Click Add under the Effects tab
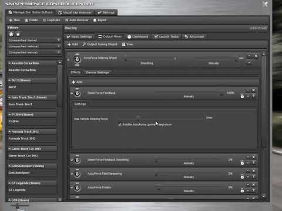The height and width of the screenshot is (211, 282). click(x=77, y=82)
